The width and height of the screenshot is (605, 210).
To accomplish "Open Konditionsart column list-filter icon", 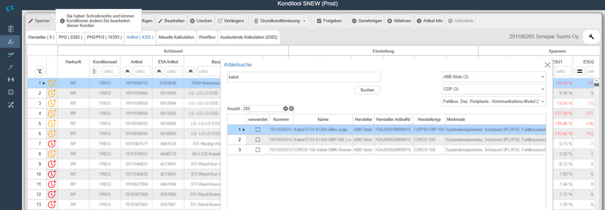I will 96,71.
